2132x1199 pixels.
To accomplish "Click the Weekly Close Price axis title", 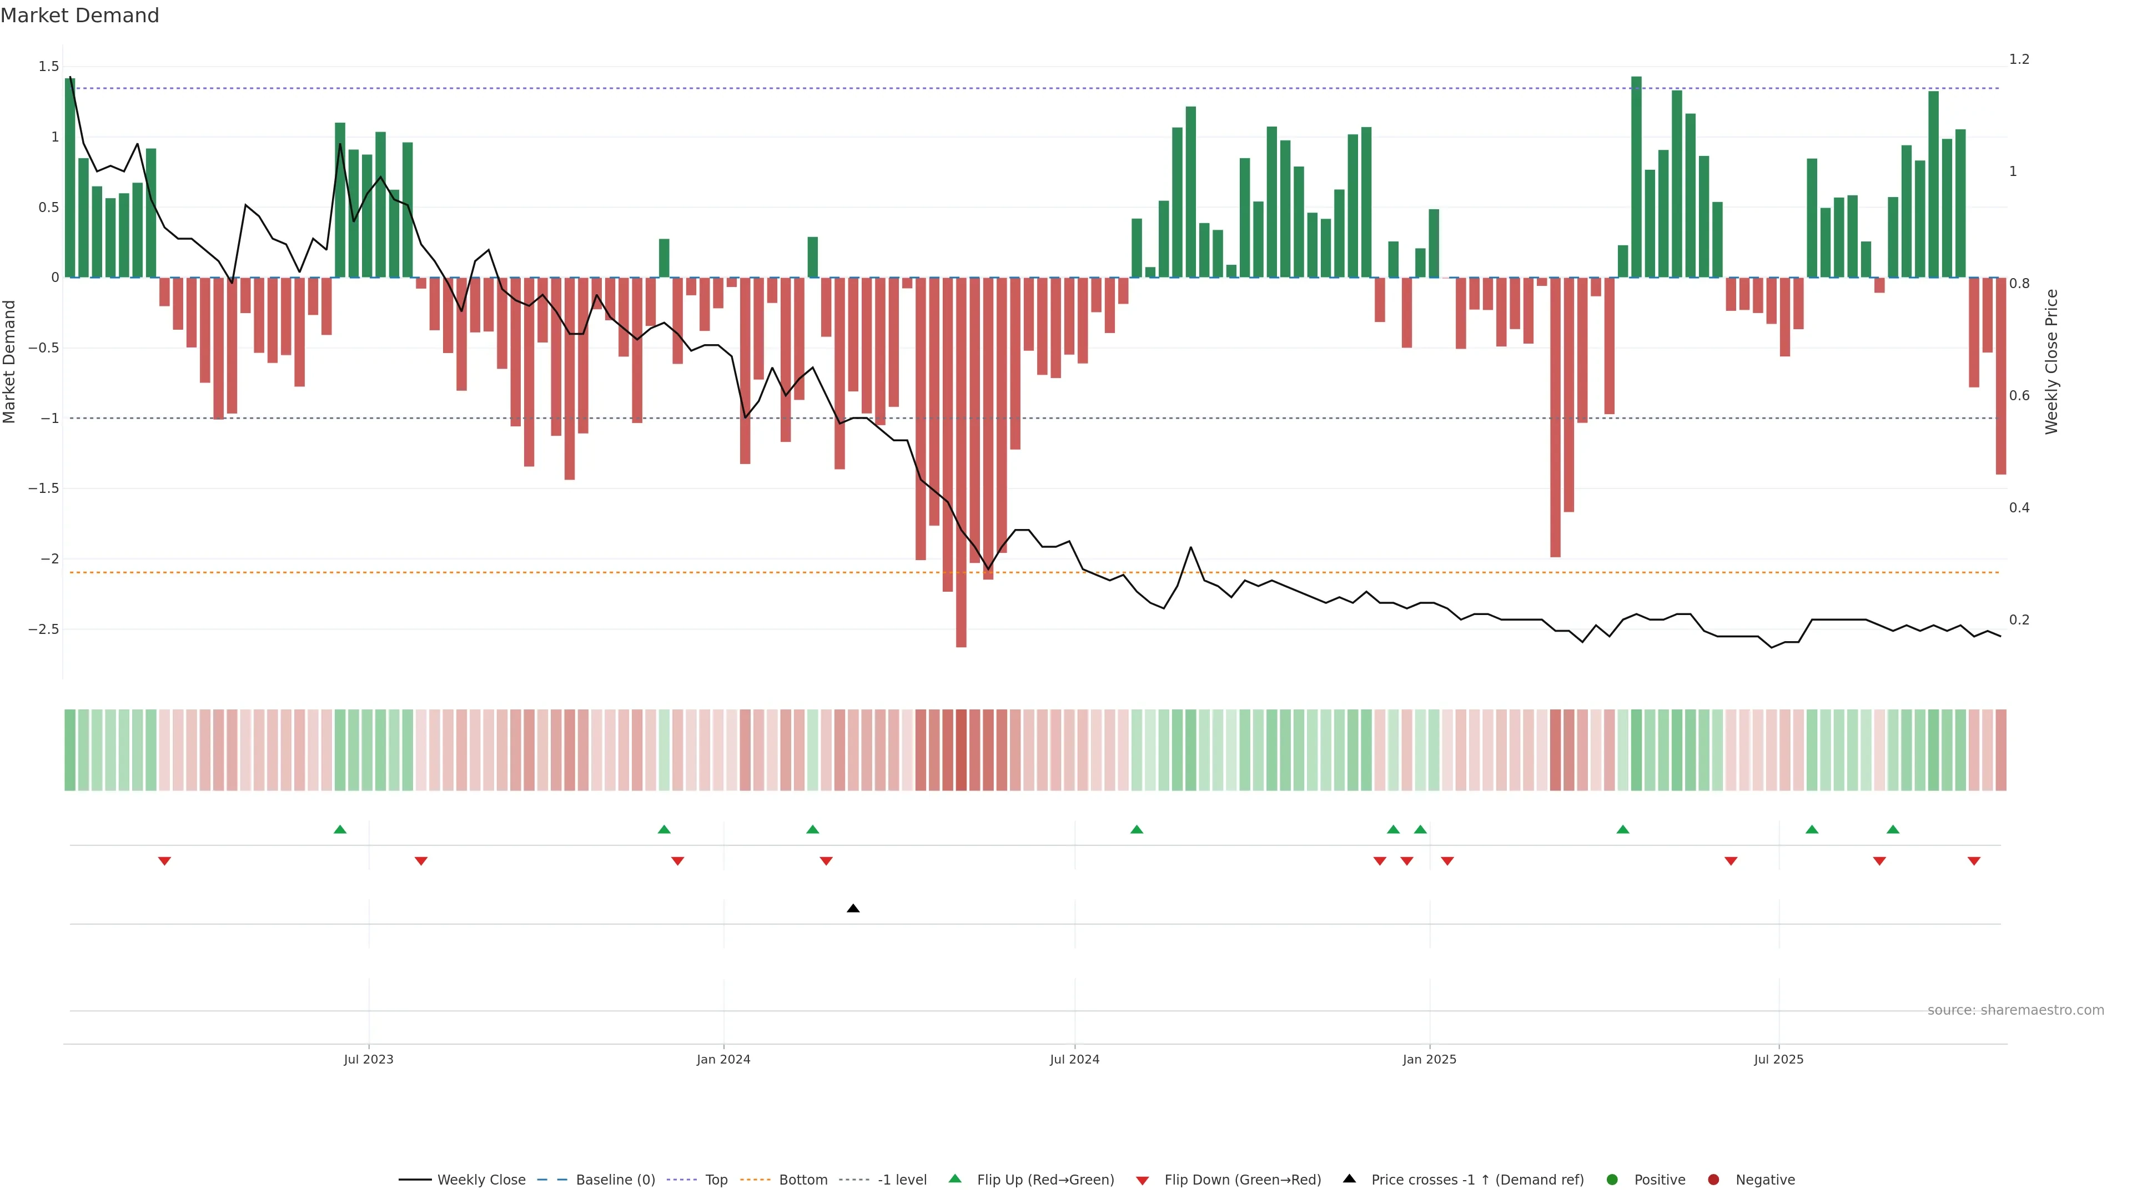I will point(2051,361).
